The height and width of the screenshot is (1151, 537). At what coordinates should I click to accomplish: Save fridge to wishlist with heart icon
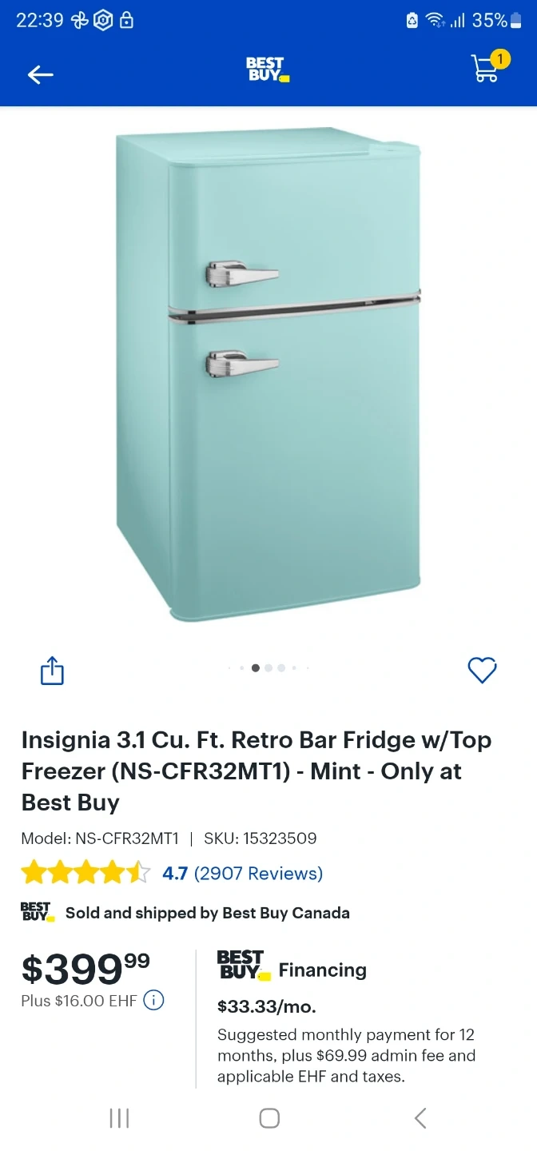tap(482, 670)
